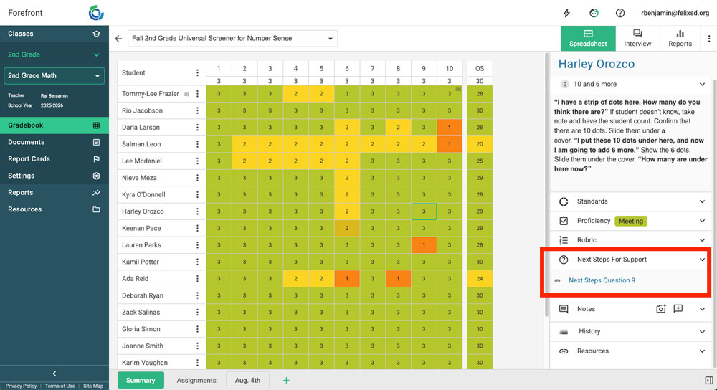
Task: Switch to the Interview tab
Action: click(x=637, y=39)
